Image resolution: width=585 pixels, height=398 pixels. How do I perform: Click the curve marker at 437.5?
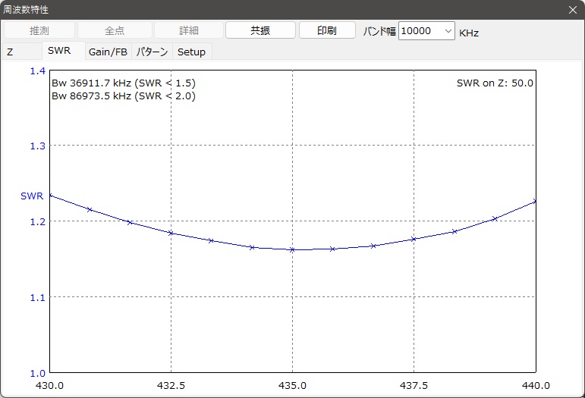tap(414, 239)
